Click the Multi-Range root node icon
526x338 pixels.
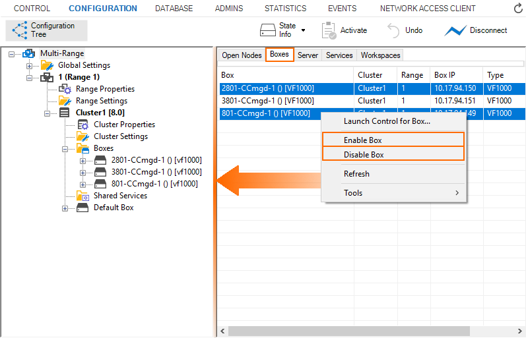click(x=29, y=53)
